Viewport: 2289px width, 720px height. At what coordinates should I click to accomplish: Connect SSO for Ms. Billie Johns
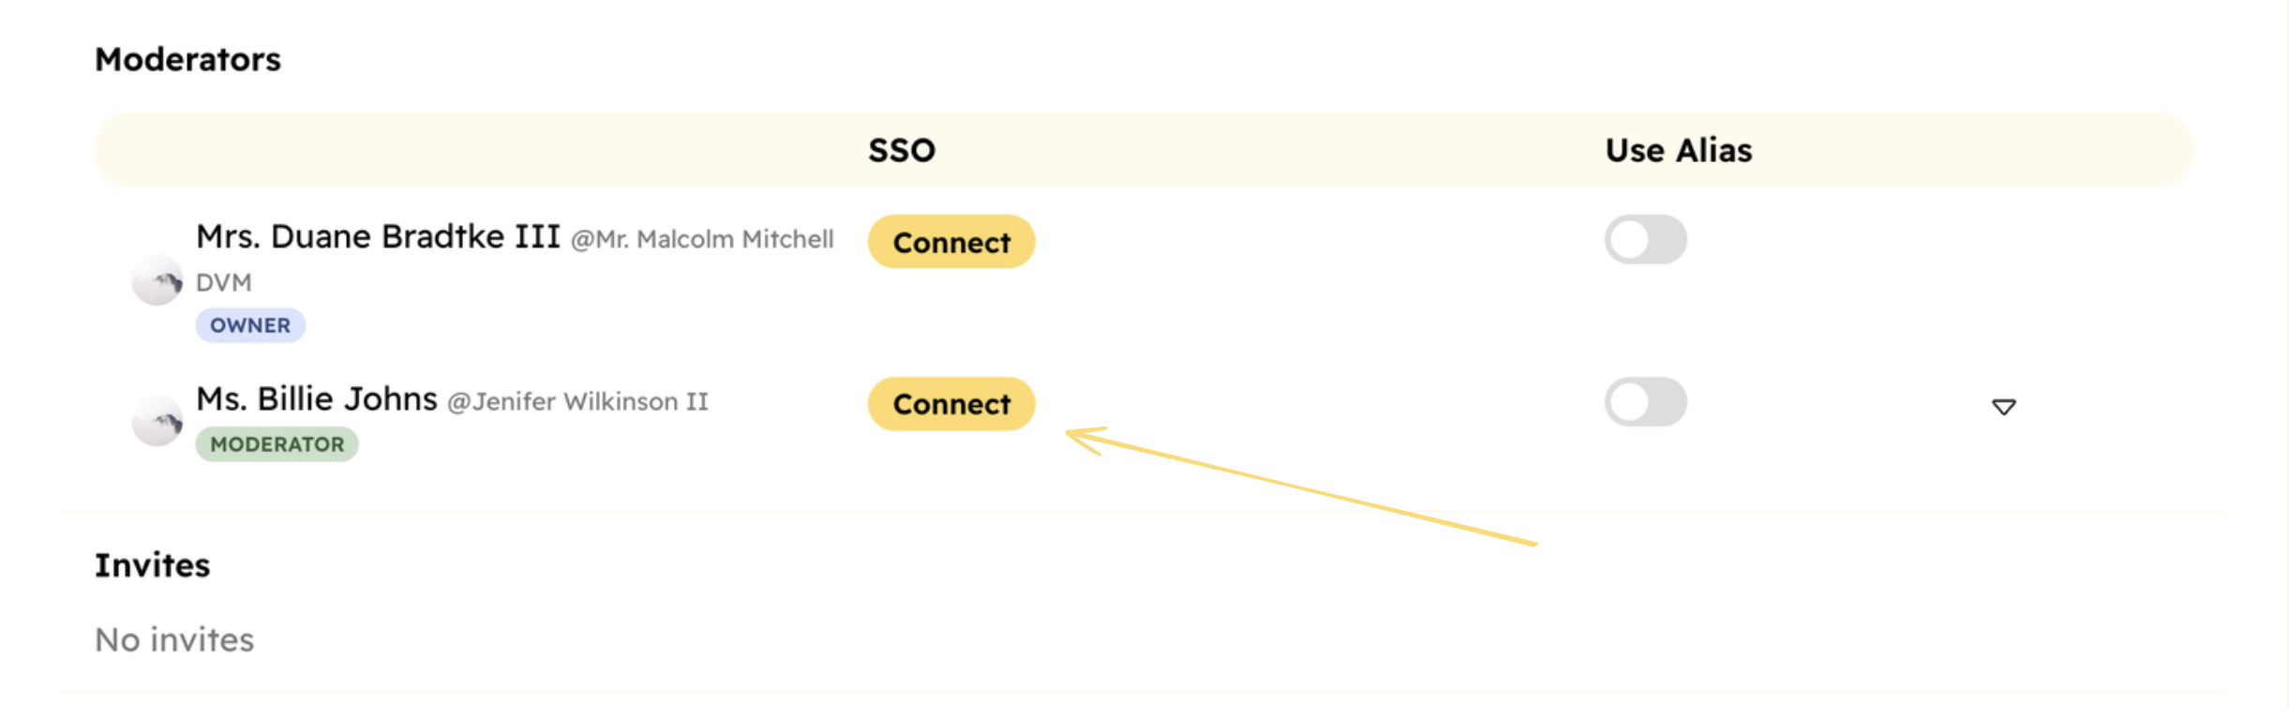pos(950,404)
